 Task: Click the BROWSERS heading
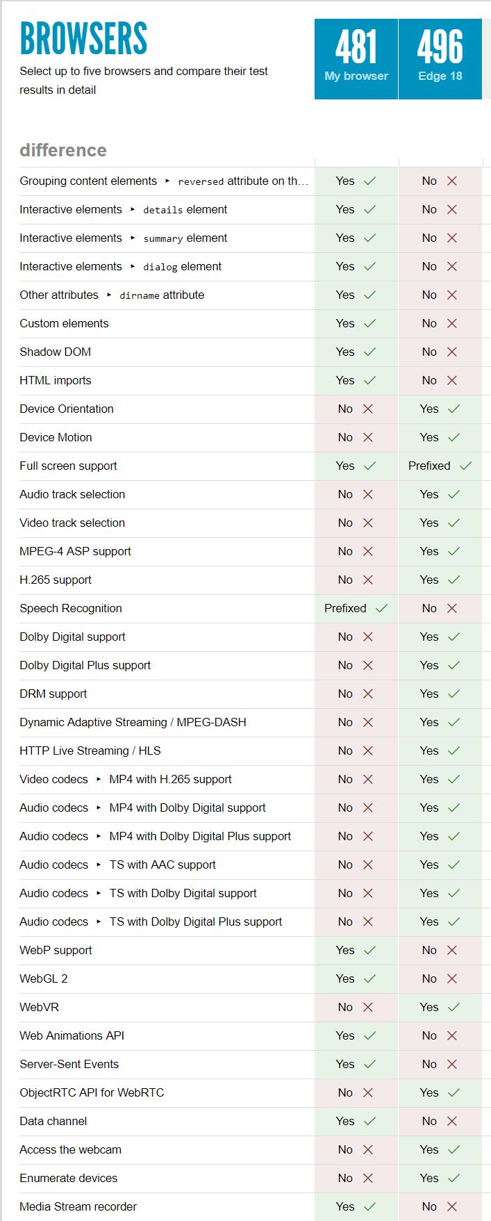coord(83,39)
